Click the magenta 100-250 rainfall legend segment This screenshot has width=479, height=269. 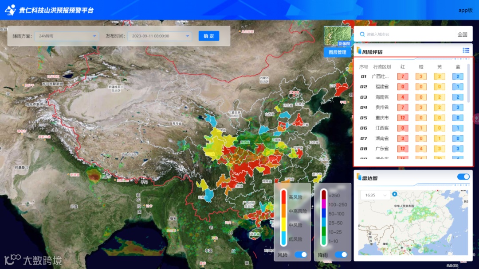pos(323,204)
